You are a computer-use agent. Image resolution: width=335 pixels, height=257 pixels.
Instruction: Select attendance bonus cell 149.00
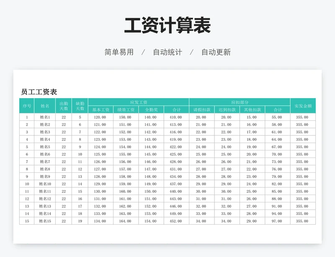151,184
